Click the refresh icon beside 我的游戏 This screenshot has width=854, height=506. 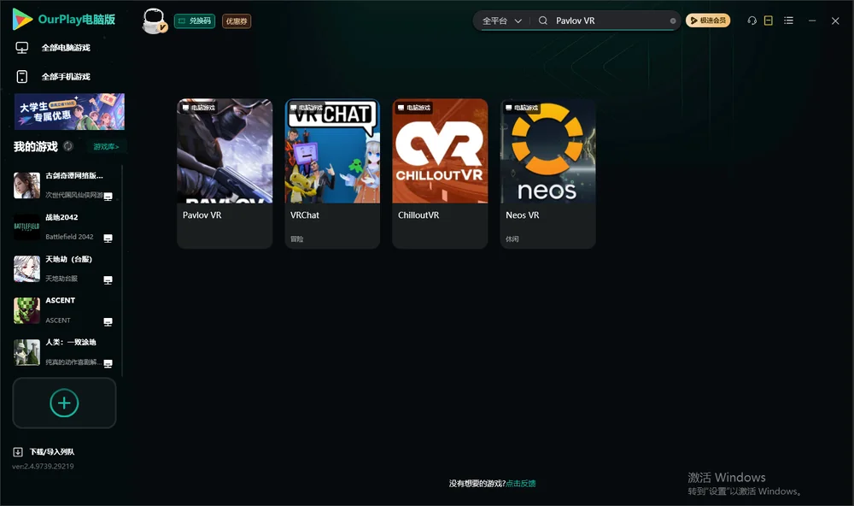(x=68, y=146)
